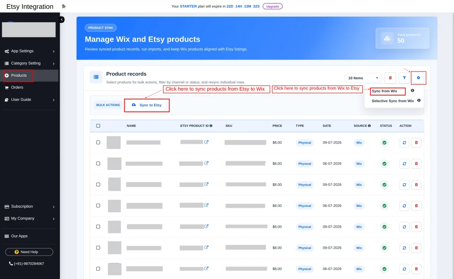The height and width of the screenshot is (279, 454).
Task: Click the DATE column header
Action: click(x=327, y=126)
